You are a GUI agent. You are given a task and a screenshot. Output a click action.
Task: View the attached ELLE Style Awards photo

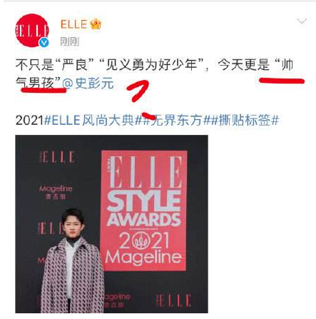click(x=111, y=224)
